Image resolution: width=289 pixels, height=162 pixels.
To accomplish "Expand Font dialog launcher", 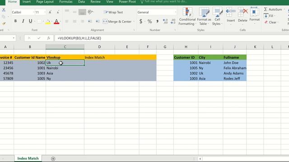I will tap(60, 30).
